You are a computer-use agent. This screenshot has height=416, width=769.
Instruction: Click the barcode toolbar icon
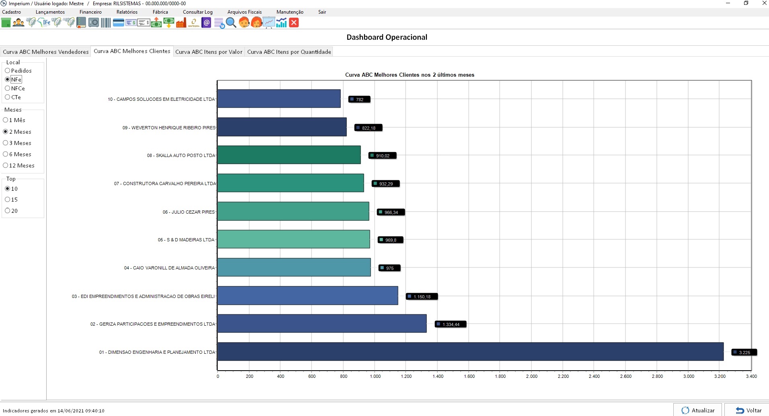point(106,22)
